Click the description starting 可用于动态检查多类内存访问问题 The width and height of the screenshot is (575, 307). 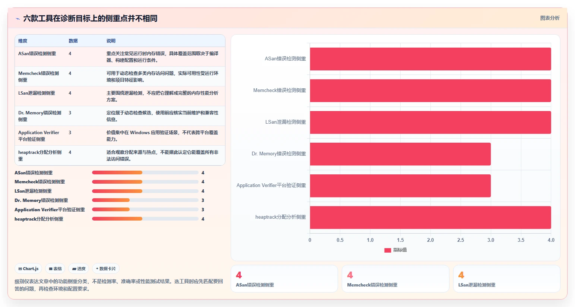[163, 76]
